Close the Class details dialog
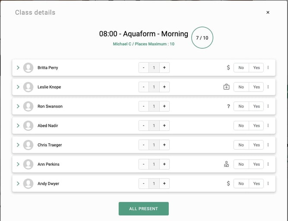 click(x=268, y=13)
